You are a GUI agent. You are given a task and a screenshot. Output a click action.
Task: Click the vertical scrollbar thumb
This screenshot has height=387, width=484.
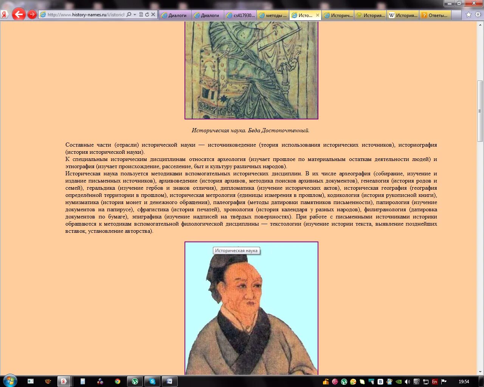pos(480,111)
